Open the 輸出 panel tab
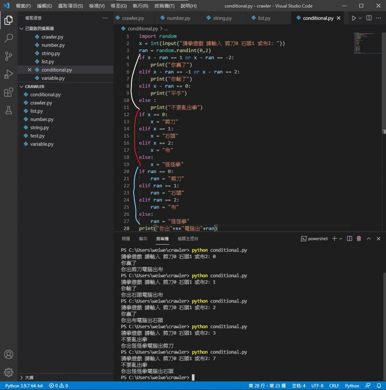Image resolution: width=386 pixels, height=390 pixels. pyautogui.click(x=143, y=239)
